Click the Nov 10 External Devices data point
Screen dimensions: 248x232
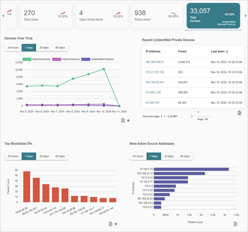[x=104, y=69]
